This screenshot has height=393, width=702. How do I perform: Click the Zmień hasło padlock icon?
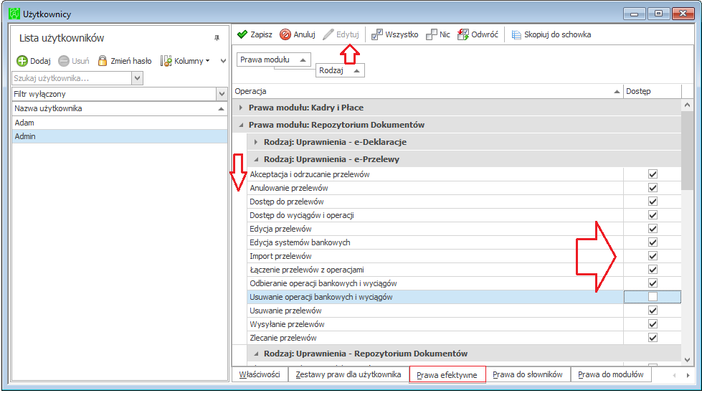pyautogui.click(x=103, y=61)
